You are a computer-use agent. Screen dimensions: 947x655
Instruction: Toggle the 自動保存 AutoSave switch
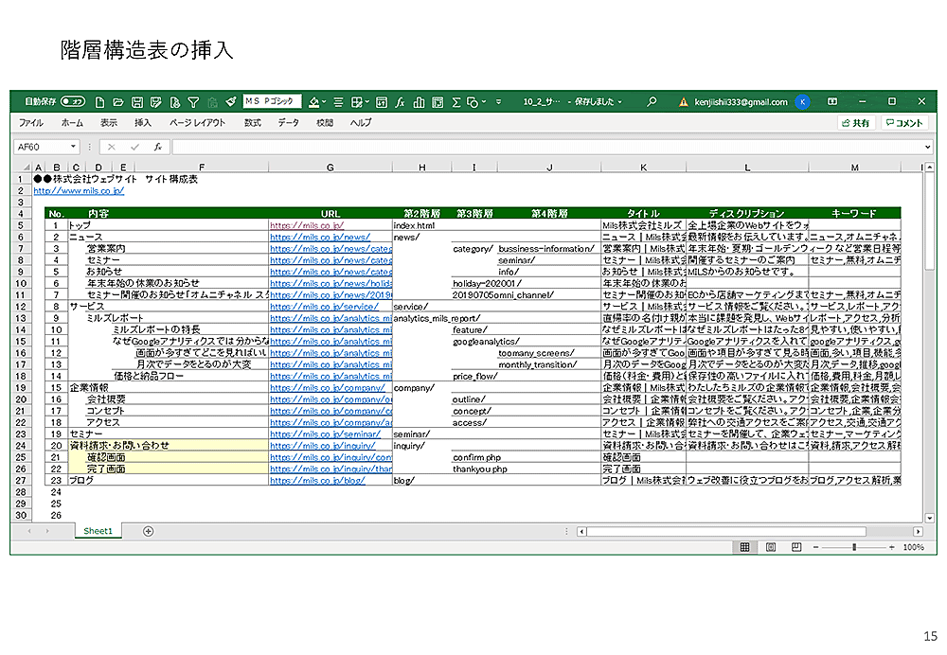coord(72,101)
